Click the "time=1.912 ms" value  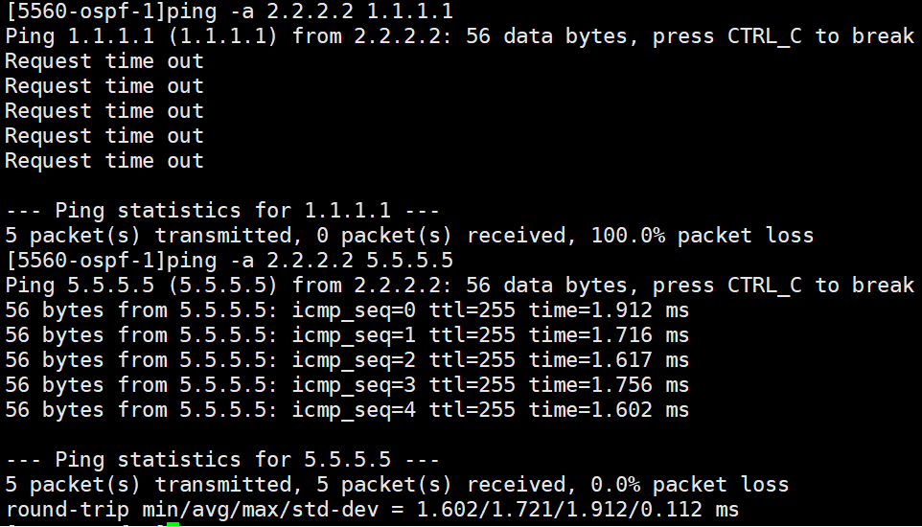click(610, 310)
